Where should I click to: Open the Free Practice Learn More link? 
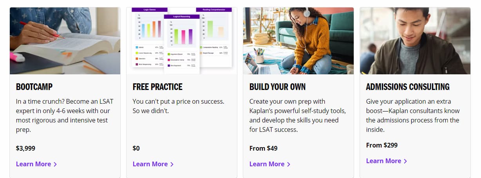click(x=153, y=164)
